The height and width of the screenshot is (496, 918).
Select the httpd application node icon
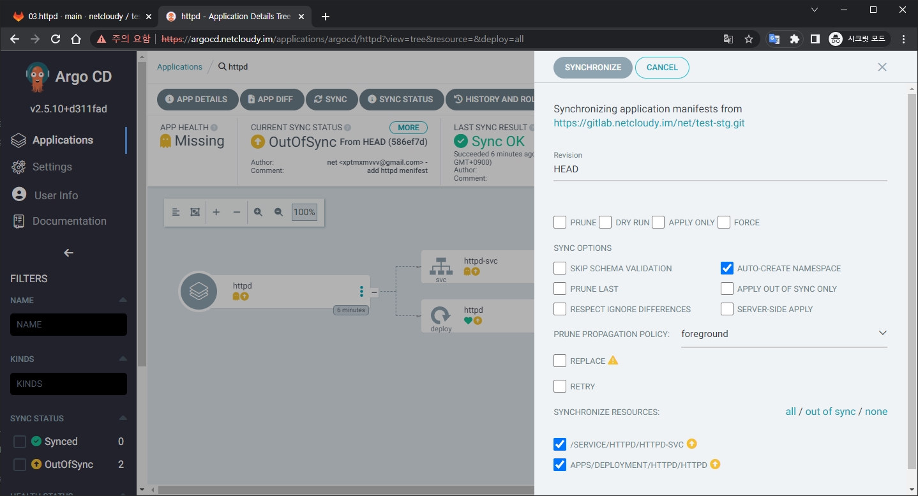point(199,292)
